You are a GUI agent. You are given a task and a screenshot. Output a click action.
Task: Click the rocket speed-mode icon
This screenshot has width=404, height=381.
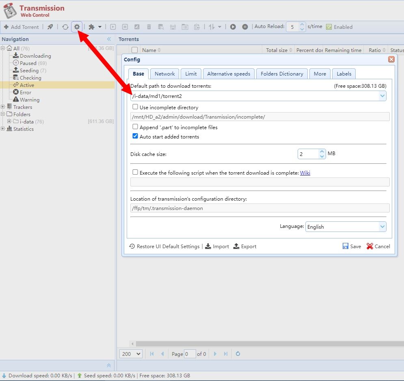pyautogui.click(x=50, y=27)
